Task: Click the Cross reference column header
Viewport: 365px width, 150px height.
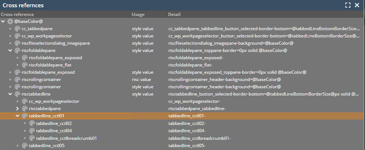Action: pos(17,15)
